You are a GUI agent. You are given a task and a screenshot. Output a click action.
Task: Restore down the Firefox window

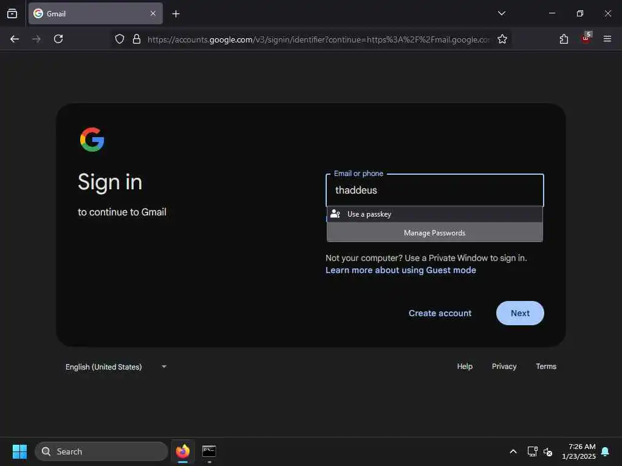pyautogui.click(x=580, y=13)
